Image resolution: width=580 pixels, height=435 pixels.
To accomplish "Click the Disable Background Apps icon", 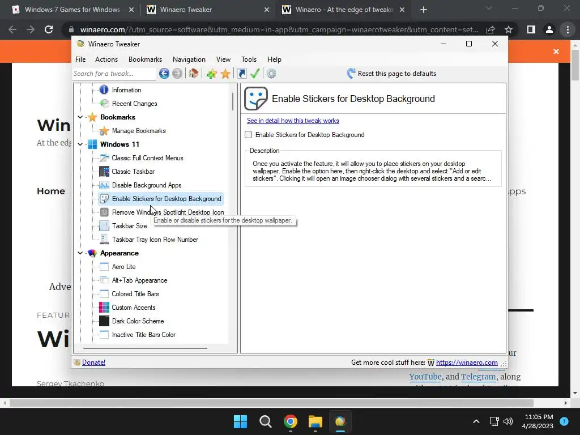I will (x=104, y=185).
